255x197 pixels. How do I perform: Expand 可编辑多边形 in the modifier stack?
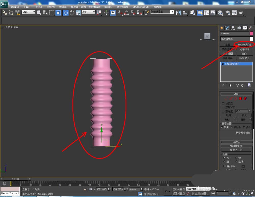pos(223,64)
